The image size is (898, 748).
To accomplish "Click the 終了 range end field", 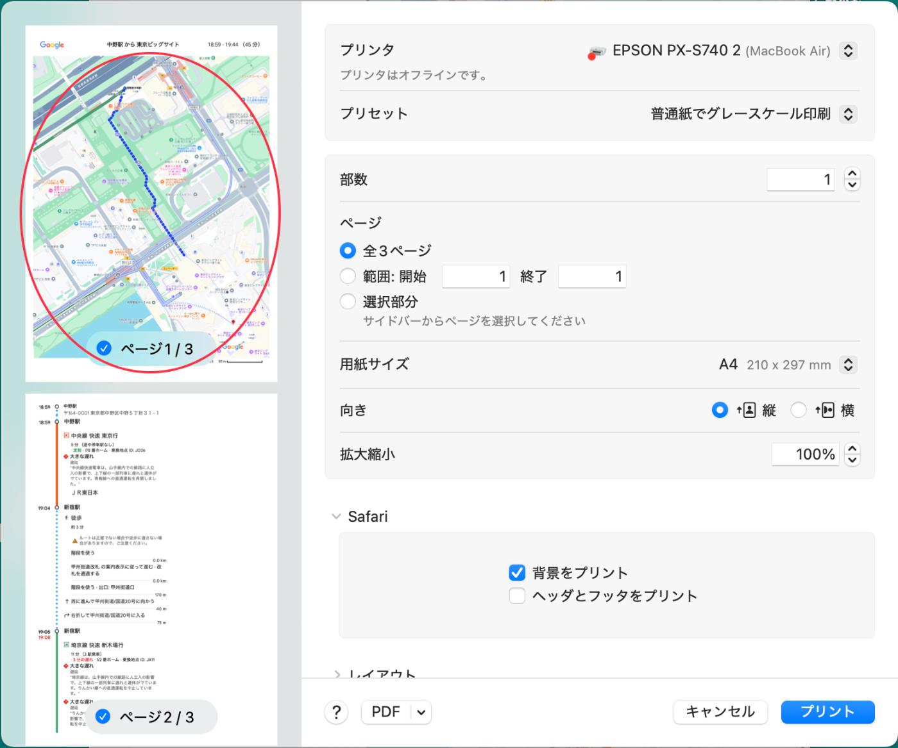I will (592, 276).
